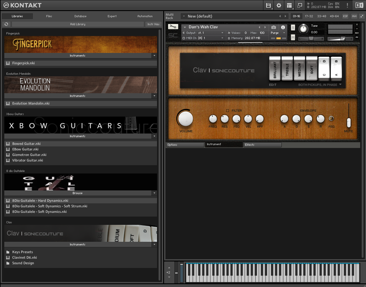The width and height of the screenshot is (366, 287).
Task: Open Fingerpick Instruments dropdown arrow
Action: point(154,56)
